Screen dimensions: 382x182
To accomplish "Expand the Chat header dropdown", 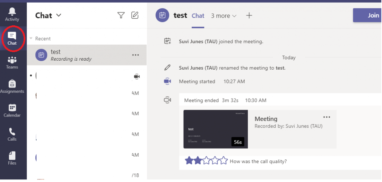I will (58, 15).
